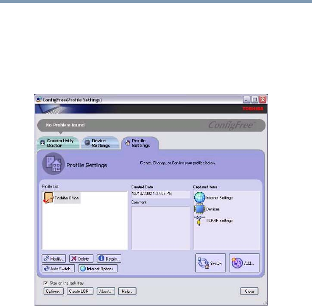This screenshot has height=306, width=312.
Task: Select the Toshiba Office profile name
Action: (67, 198)
